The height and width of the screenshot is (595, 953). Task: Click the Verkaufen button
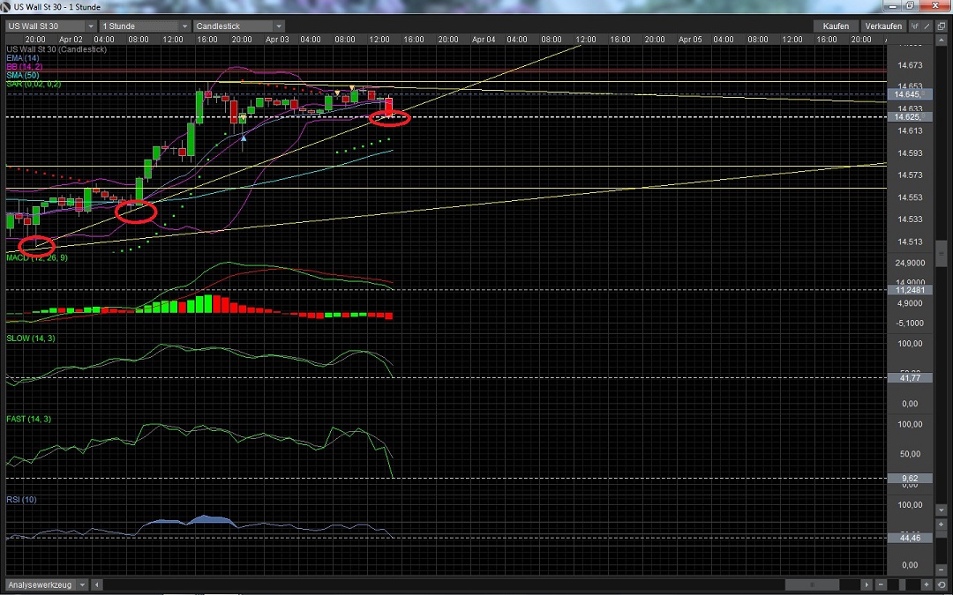click(883, 26)
